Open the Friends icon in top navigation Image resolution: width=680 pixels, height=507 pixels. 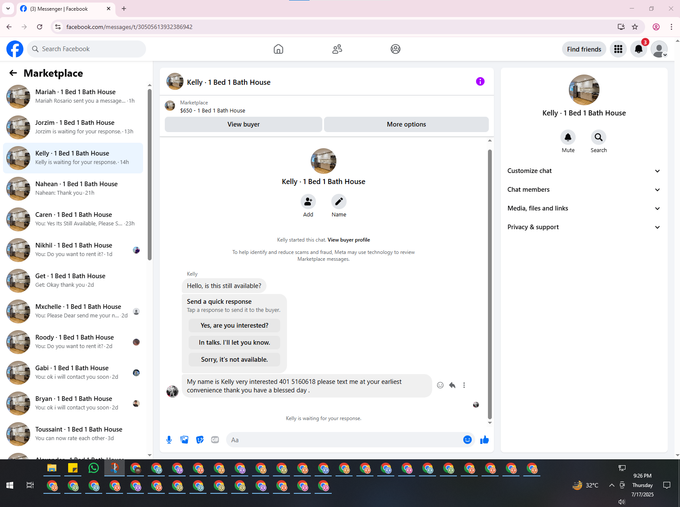[337, 49]
